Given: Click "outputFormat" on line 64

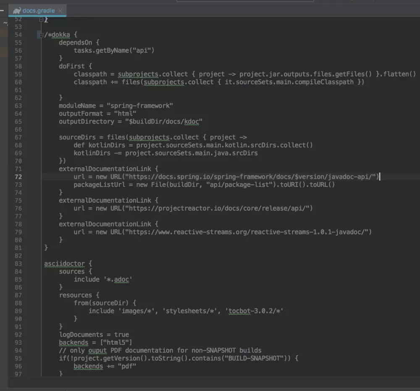Looking at the screenshot, I should tap(81, 113).
